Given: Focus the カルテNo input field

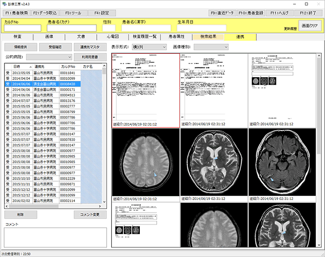Looking at the screenshot, I should 23,28.
